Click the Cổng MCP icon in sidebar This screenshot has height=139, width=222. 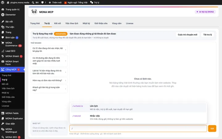3,69
